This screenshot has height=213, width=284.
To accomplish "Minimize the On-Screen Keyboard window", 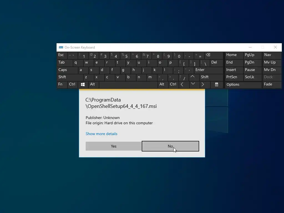I will click(250, 47).
